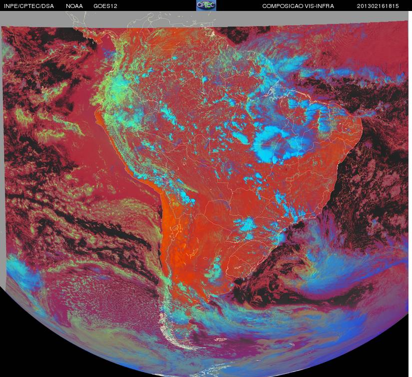The width and height of the screenshot is (412, 377).
Task: Click the GOES12 satellite label
Action: point(105,6)
